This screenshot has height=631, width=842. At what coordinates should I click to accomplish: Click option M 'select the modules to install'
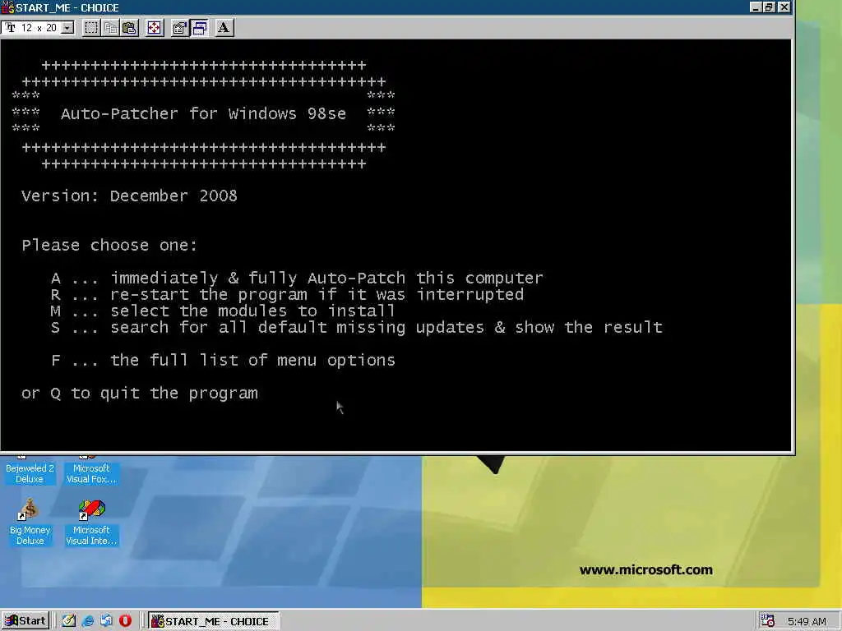[x=223, y=311]
